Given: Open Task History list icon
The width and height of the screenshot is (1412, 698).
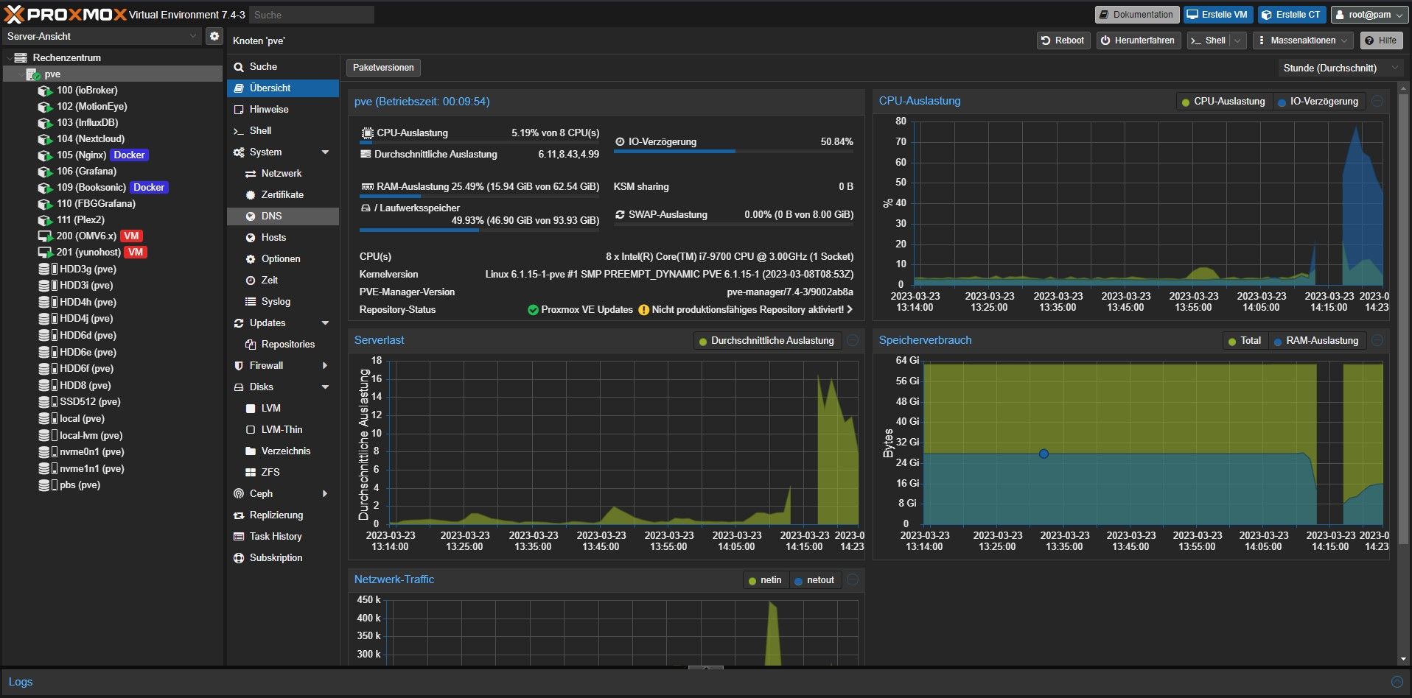Looking at the screenshot, I should [239, 537].
